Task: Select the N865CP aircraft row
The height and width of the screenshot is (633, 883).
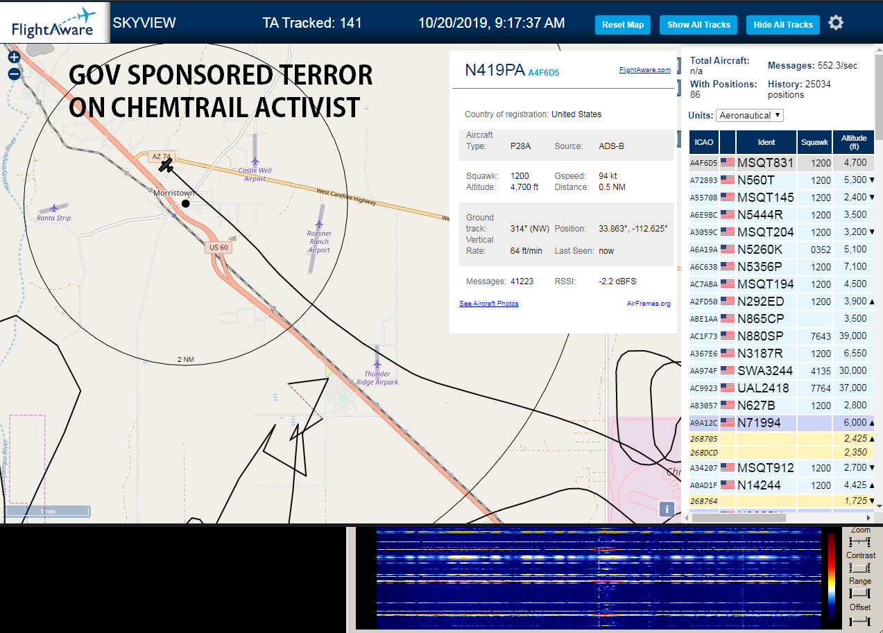Action: pos(782,319)
